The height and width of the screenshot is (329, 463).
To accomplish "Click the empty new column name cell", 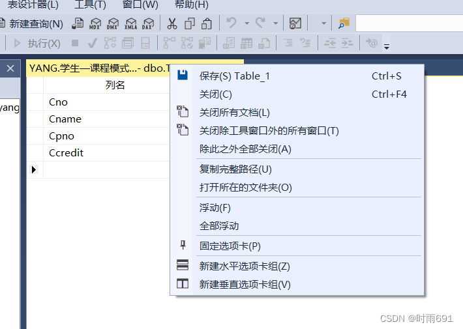I will click(x=106, y=169).
